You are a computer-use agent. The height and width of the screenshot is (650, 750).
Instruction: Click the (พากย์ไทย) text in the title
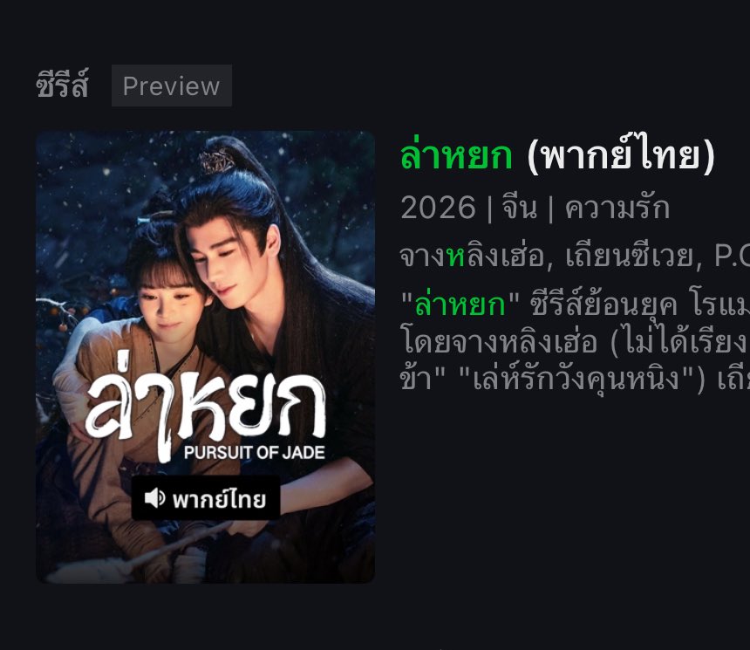tap(621, 155)
